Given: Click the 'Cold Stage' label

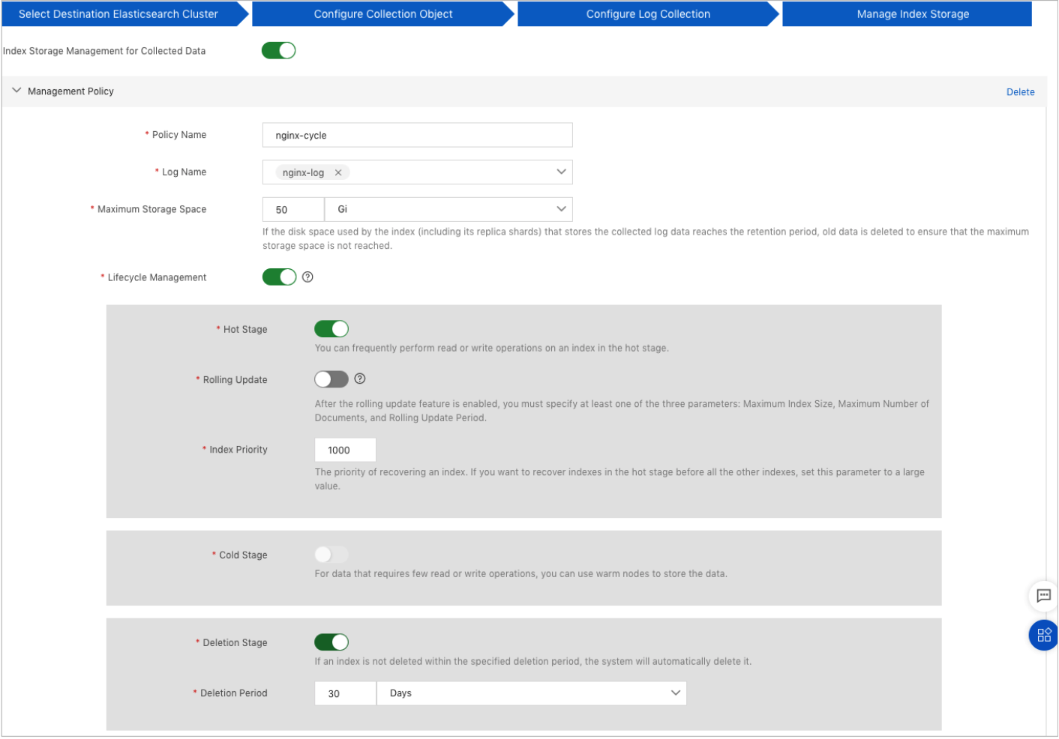Looking at the screenshot, I should coord(243,555).
